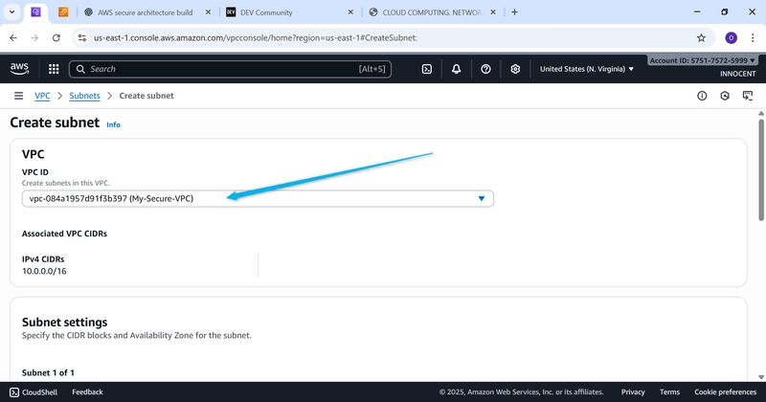
Task: Expand the Account ID menu
Action: point(702,60)
